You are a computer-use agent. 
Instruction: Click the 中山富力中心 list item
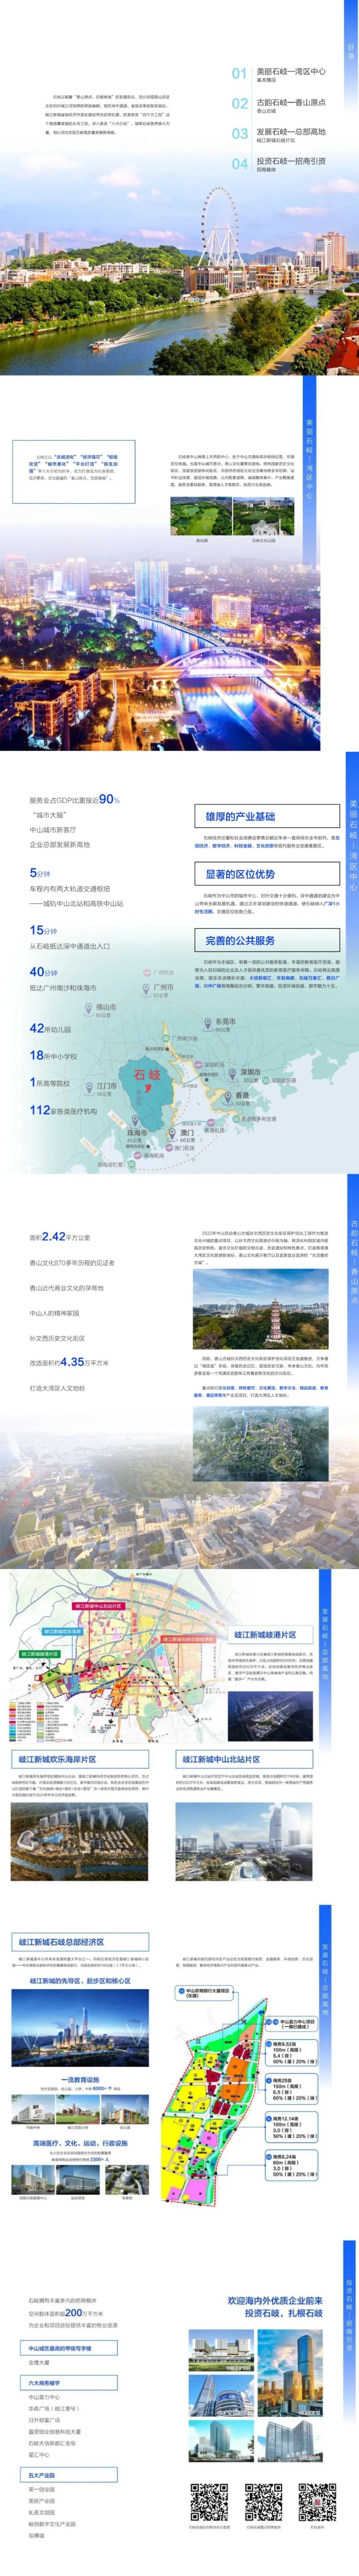[x=44, y=2397]
